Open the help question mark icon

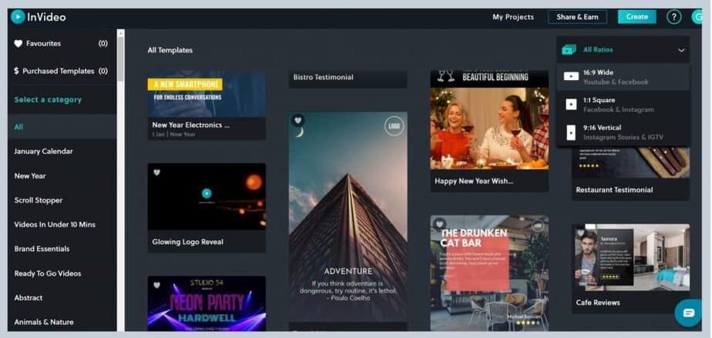pyautogui.click(x=673, y=17)
